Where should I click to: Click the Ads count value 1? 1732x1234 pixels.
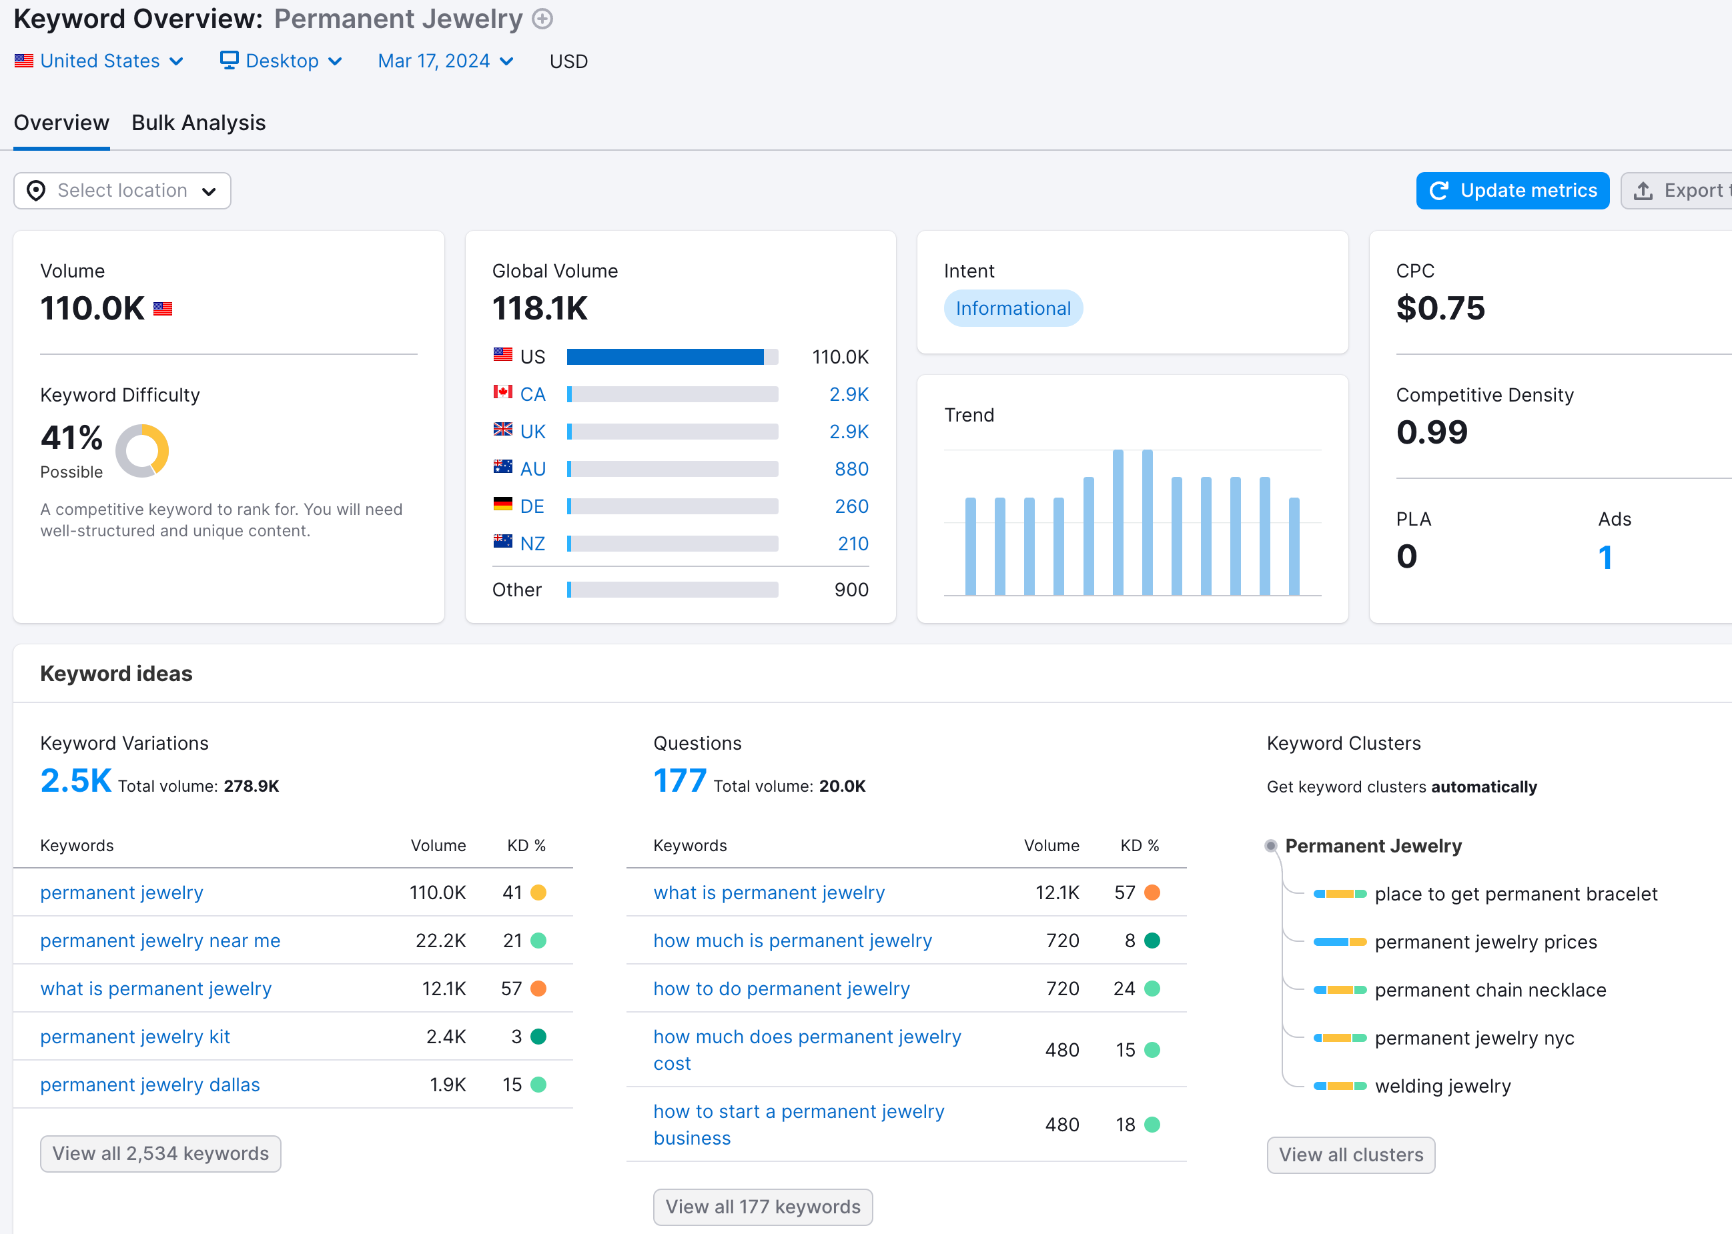(1605, 557)
